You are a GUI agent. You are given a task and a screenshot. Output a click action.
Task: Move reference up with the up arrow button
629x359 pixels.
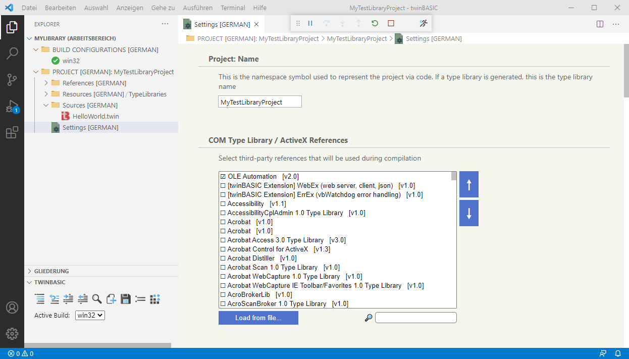click(468, 185)
